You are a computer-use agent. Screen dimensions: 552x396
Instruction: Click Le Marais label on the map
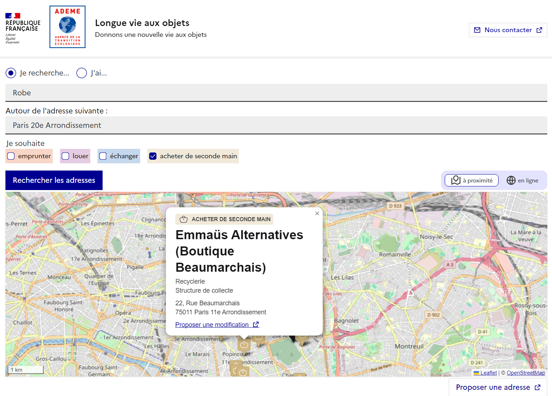pyautogui.click(x=197, y=354)
